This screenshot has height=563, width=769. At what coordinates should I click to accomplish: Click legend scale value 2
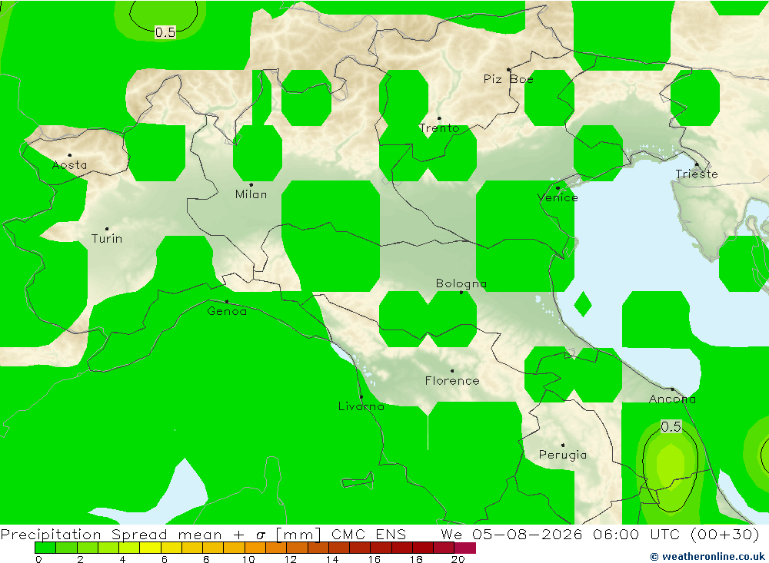pyautogui.click(x=81, y=559)
